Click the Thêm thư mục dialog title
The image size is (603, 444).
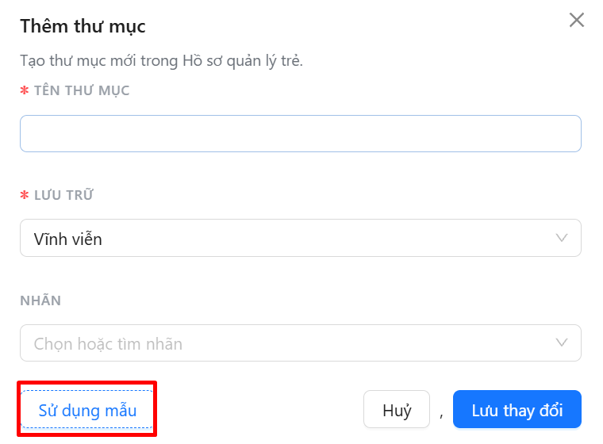[x=83, y=26]
